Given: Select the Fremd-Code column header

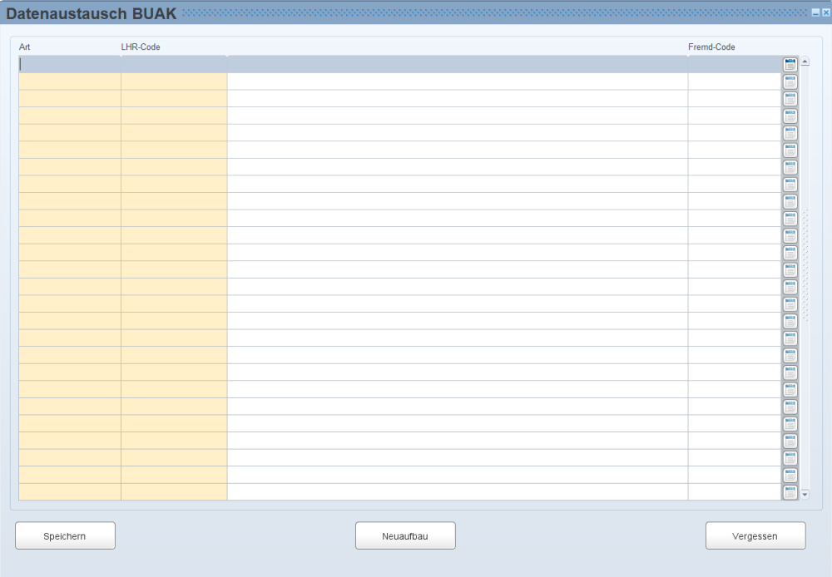Looking at the screenshot, I should tap(711, 47).
